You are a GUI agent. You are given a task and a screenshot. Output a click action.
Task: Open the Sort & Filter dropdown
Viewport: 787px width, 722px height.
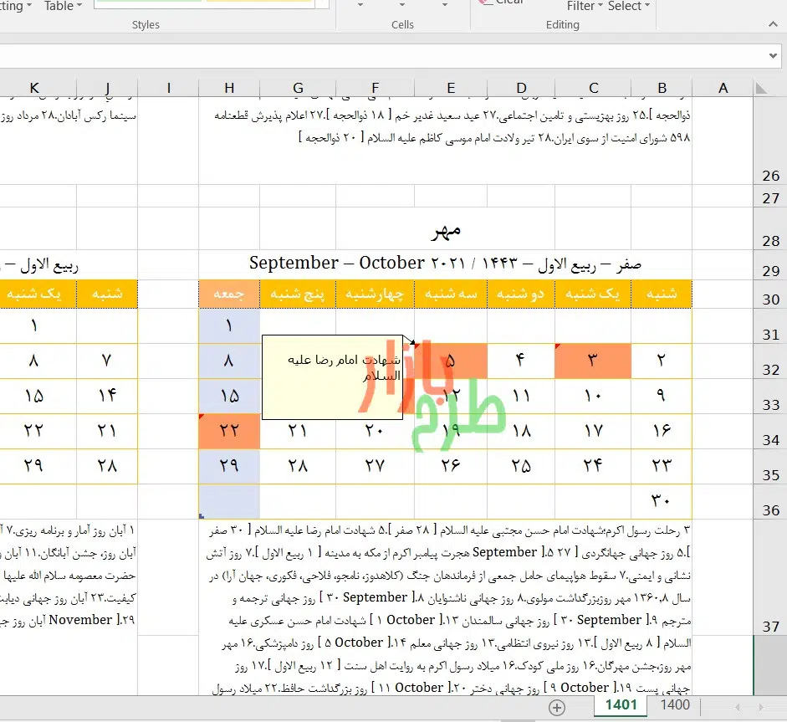585,6
